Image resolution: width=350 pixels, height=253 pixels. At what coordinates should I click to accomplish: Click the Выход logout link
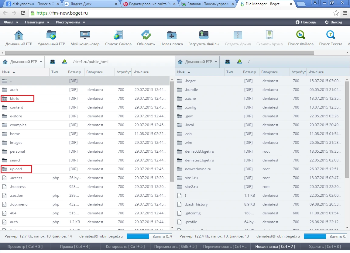pos(333,22)
